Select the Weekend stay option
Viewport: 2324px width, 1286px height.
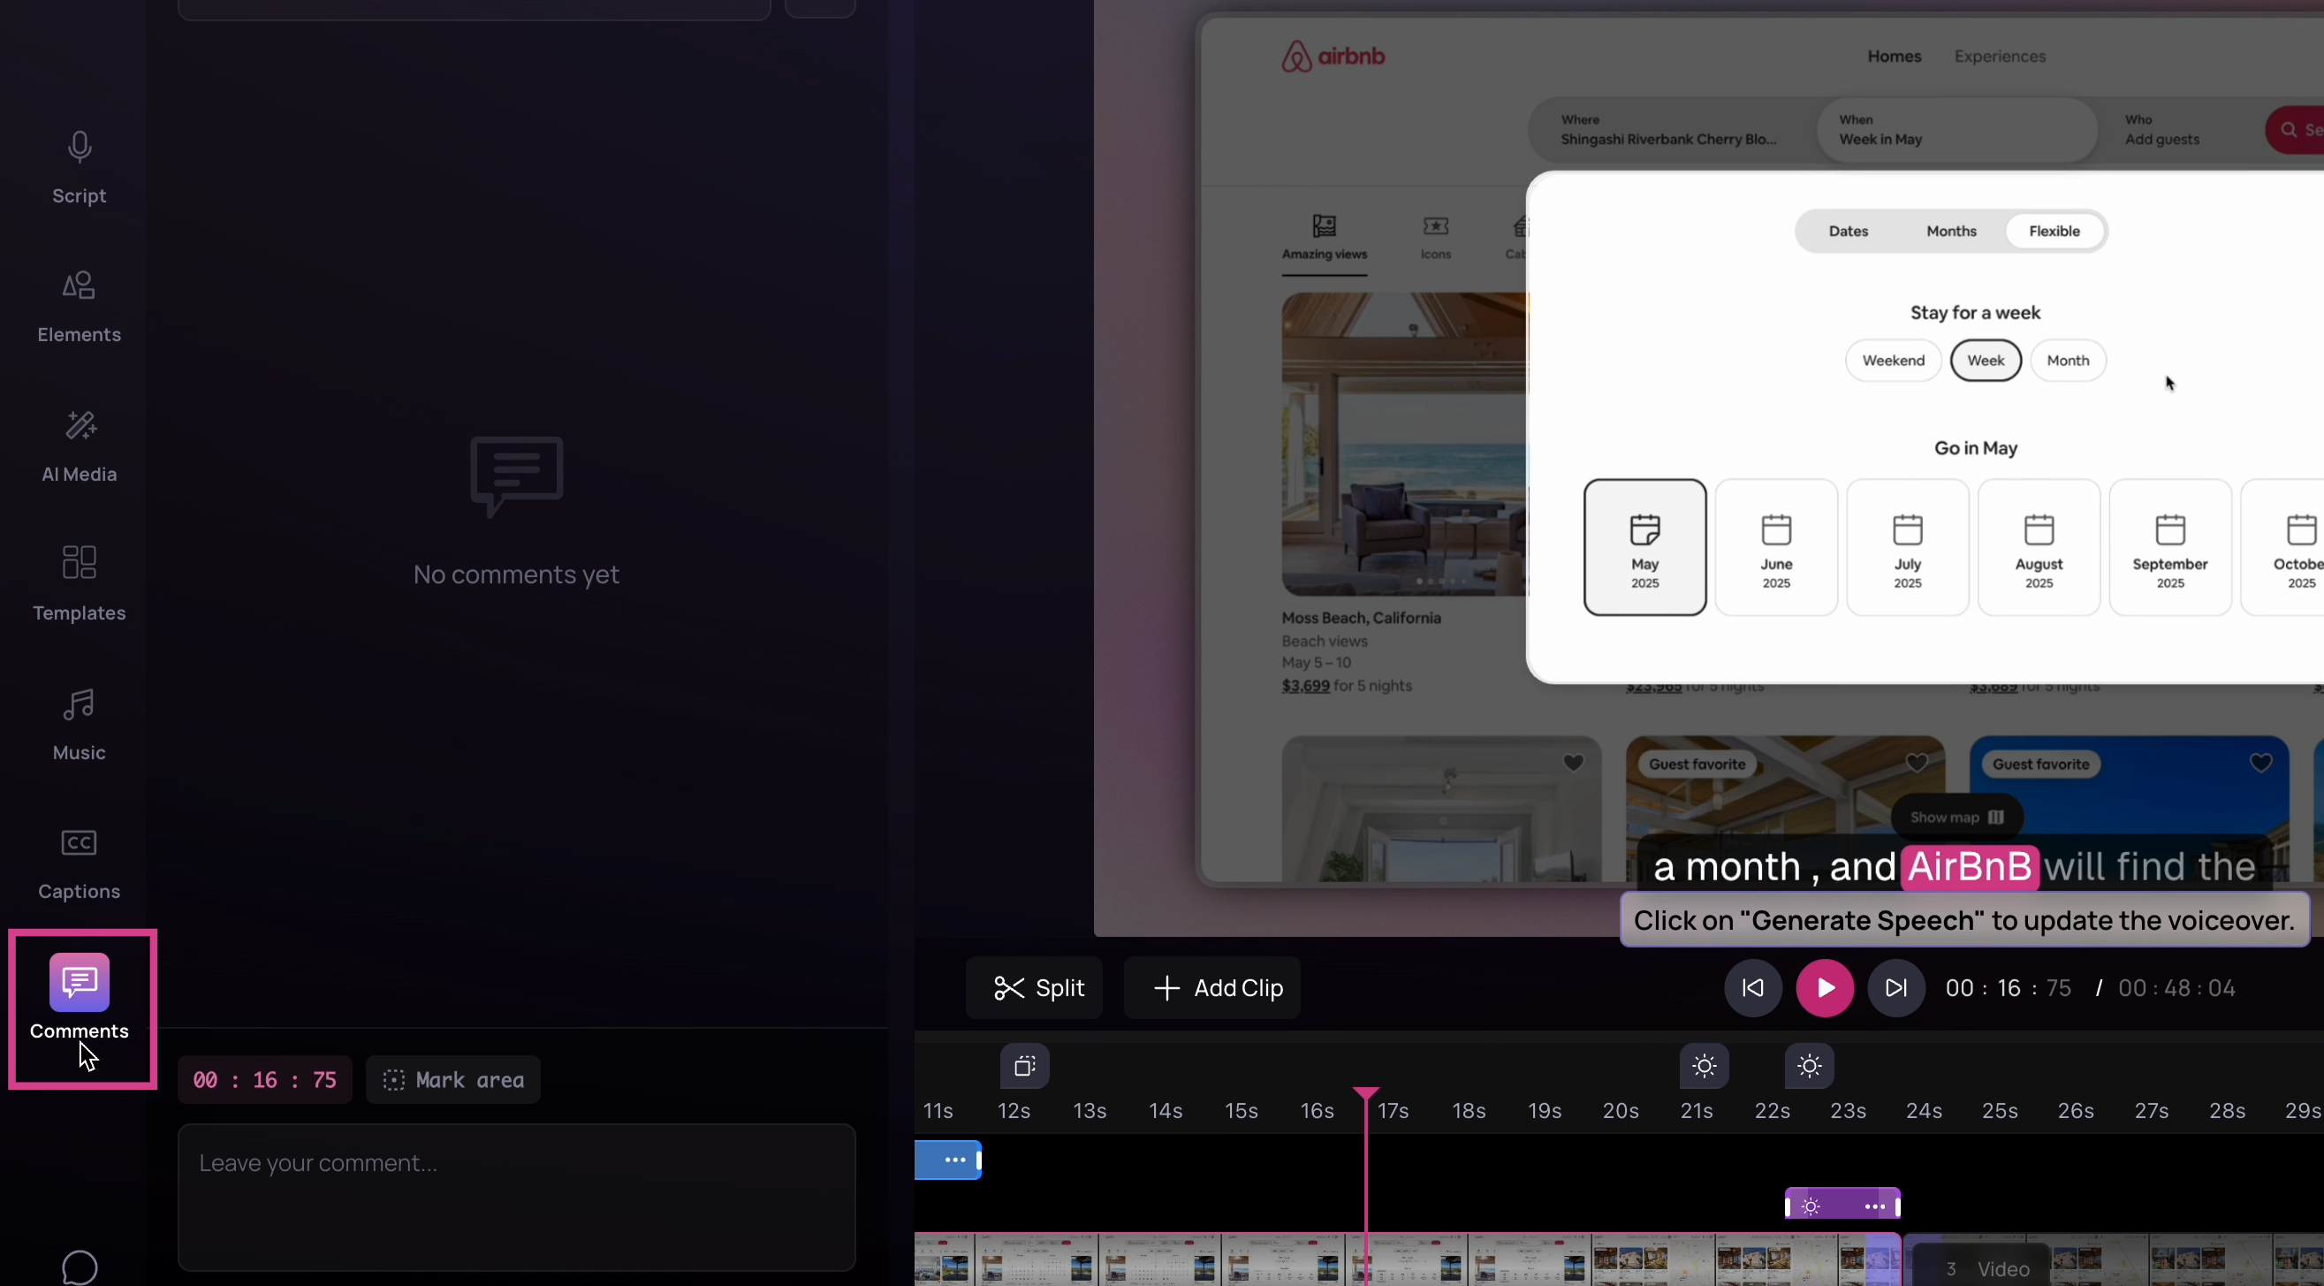coord(1893,360)
